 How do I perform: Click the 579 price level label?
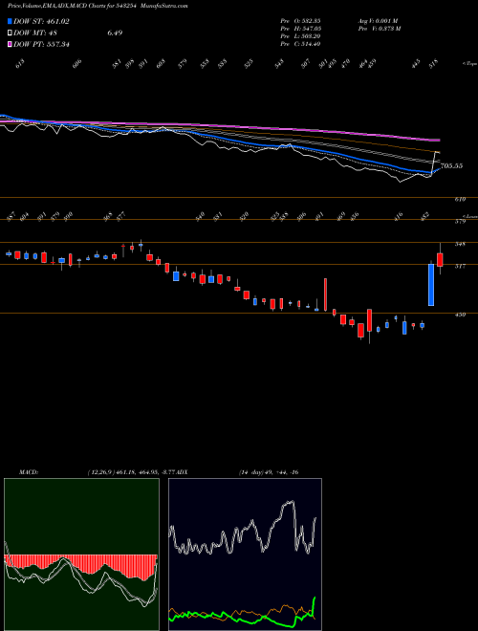point(460,222)
